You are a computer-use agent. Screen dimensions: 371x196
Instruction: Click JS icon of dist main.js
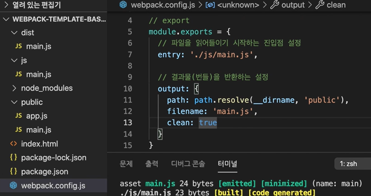19,46
